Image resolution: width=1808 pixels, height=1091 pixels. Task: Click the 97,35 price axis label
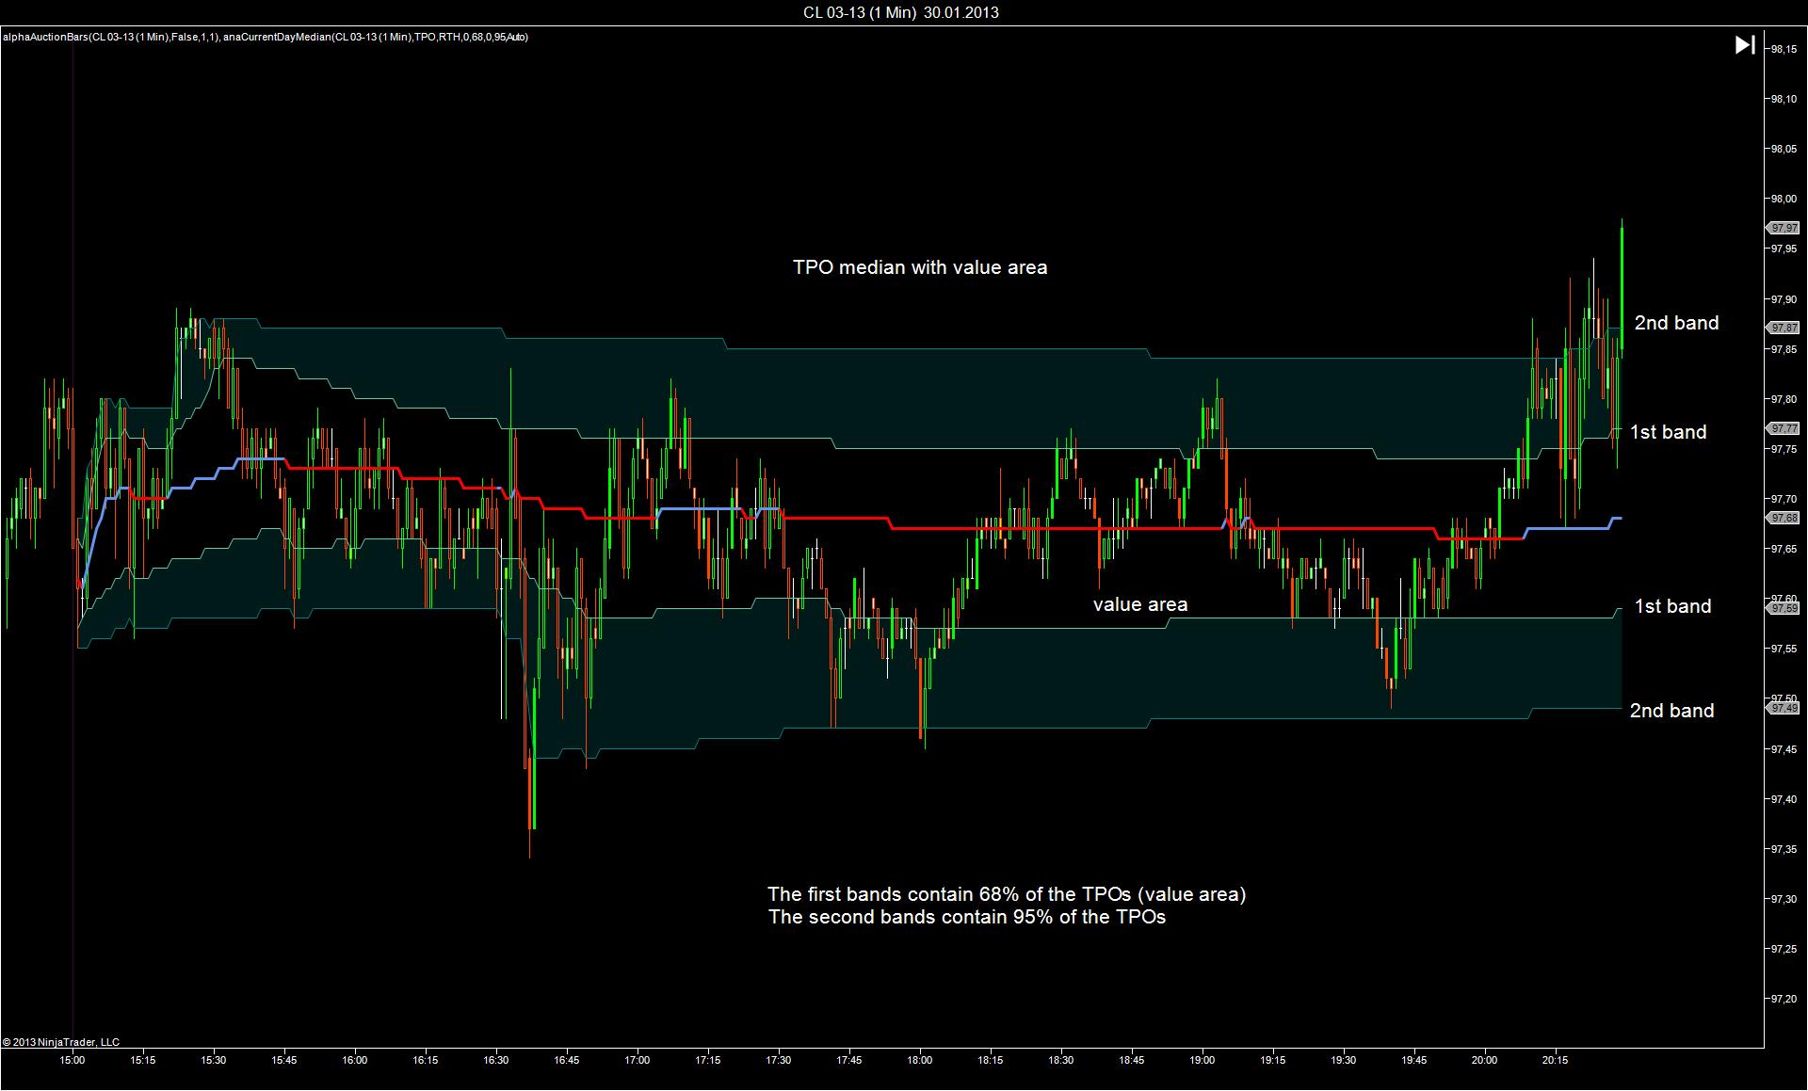click(1784, 849)
